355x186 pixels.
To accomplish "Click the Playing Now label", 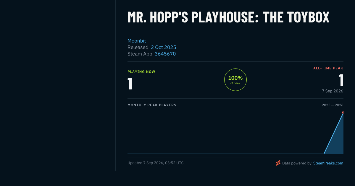I will [141, 72].
